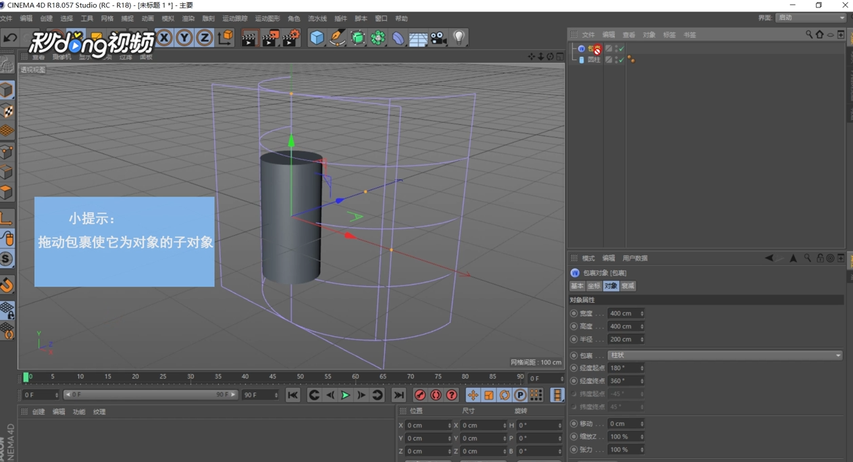Viewport: 853px width, 462px height.
Task: Add a light with the bulb icon
Action: tap(459, 38)
